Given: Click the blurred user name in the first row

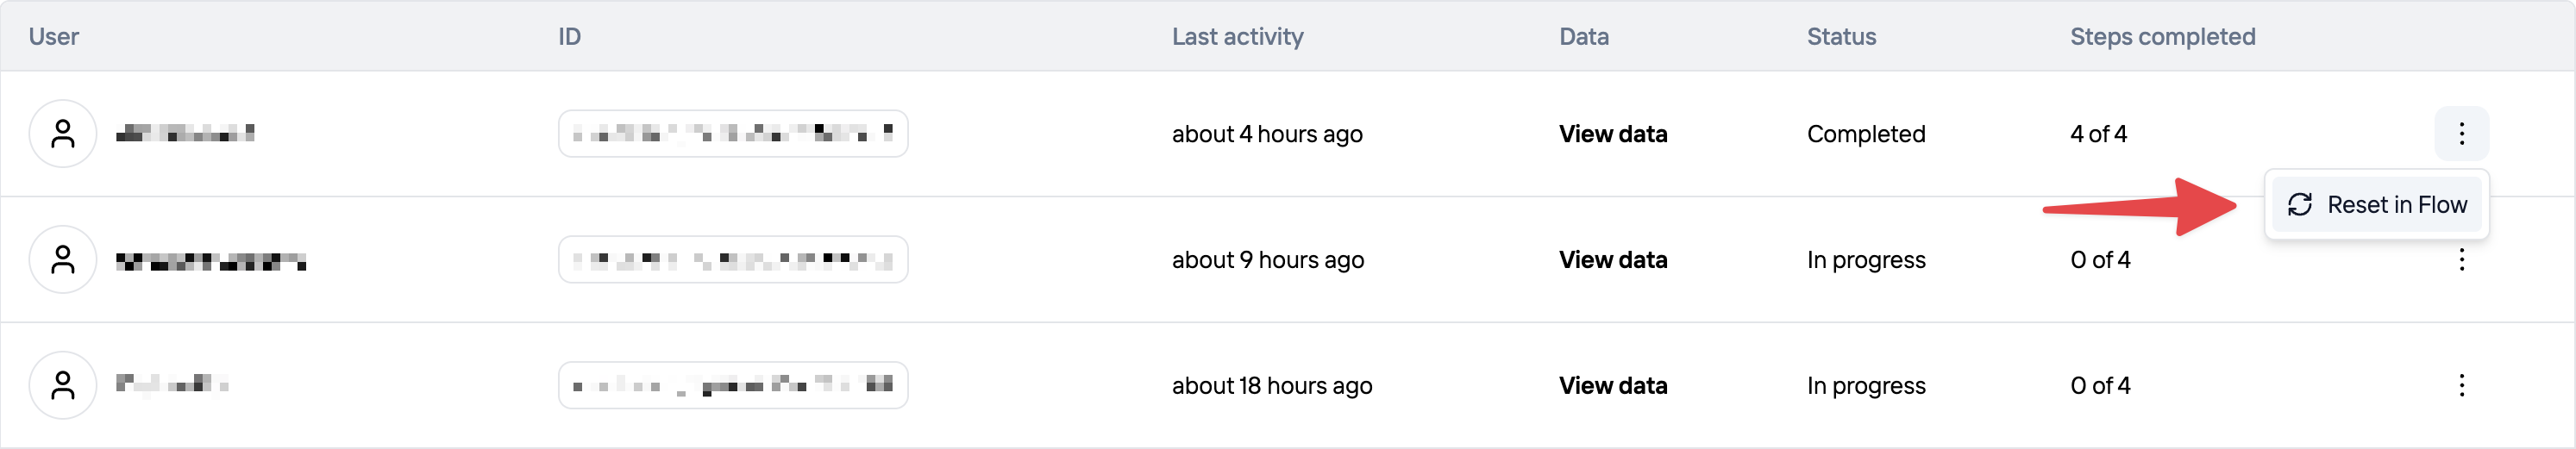Looking at the screenshot, I should coord(185,134).
